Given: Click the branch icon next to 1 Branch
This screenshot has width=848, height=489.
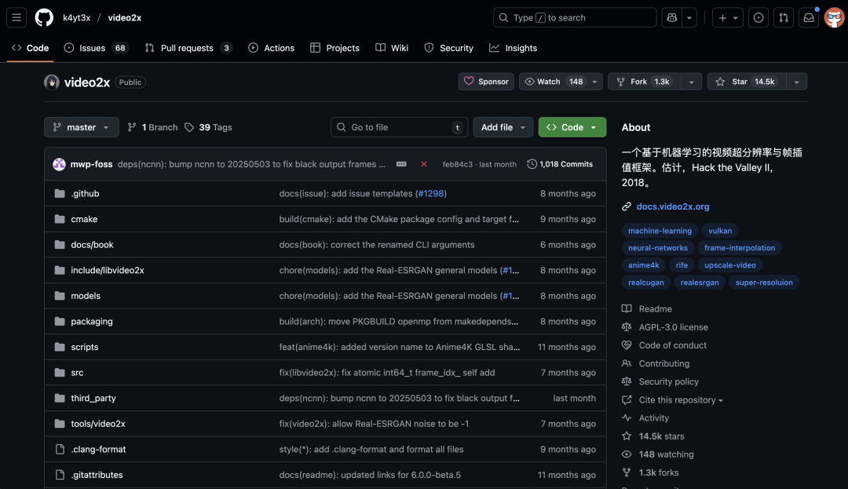Looking at the screenshot, I should click(132, 127).
